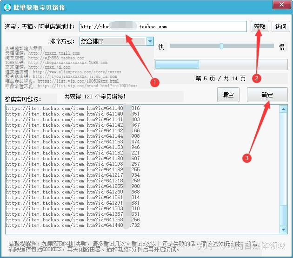Click the link ending in 980
Image resolution: width=293 pixels, height=258 pixels.
click(73, 186)
